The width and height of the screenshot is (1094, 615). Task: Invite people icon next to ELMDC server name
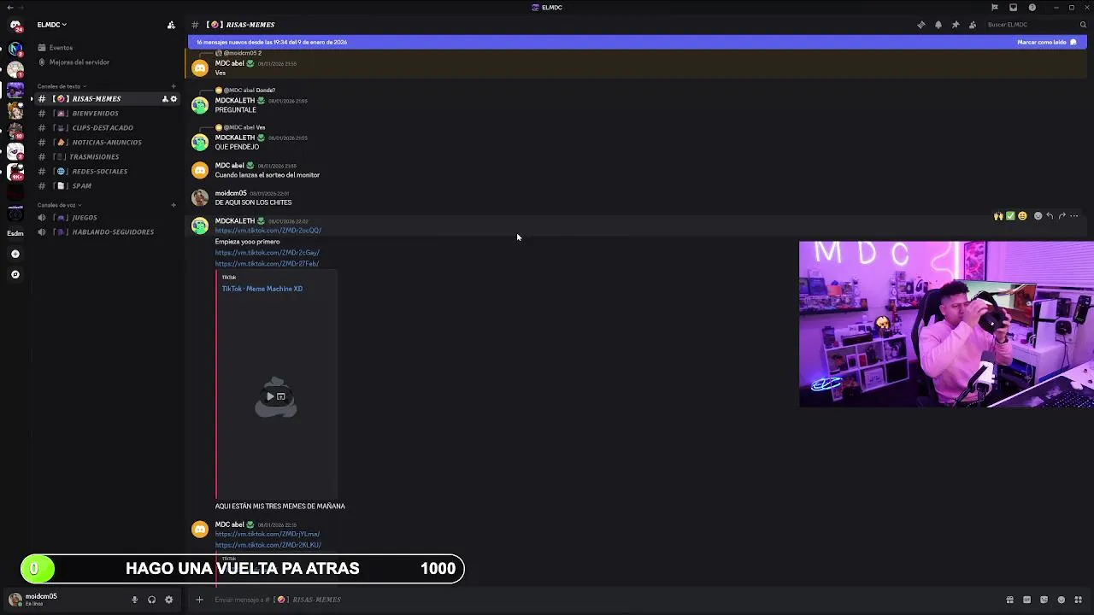171,25
